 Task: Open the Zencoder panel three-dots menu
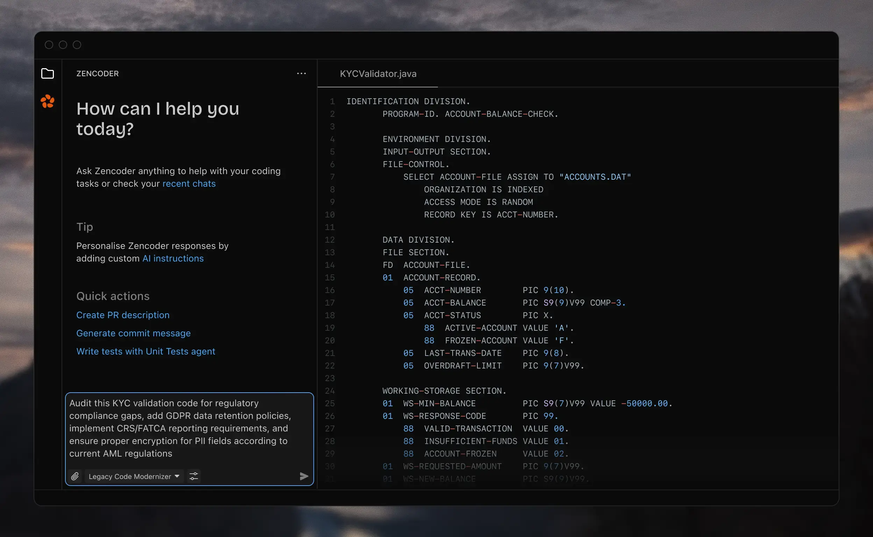[301, 73]
